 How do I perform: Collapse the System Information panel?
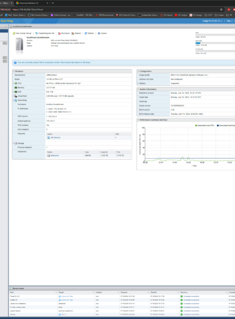pyautogui.click(x=138, y=89)
